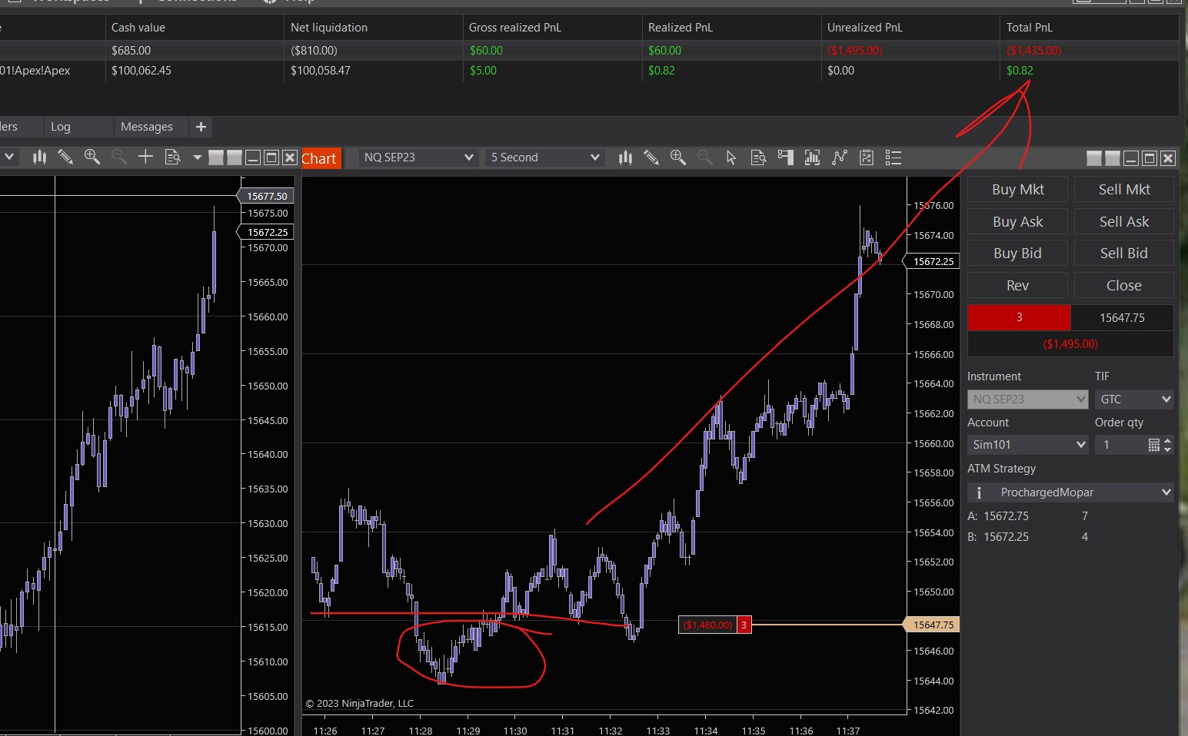Expand overflow arrow in left chart toolbar
The height and width of the screenshot is (736, 1188).
pyautogui.click(x=197, y=157)
